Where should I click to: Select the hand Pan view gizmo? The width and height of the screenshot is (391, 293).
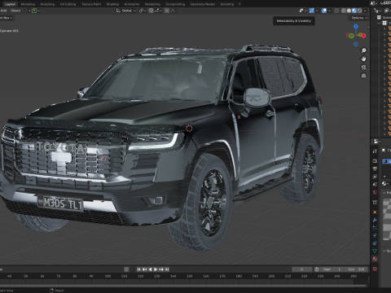(363, 59)
